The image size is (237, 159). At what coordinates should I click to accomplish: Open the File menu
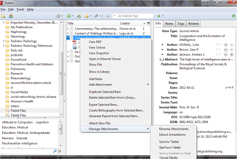(x=3, y=9)
